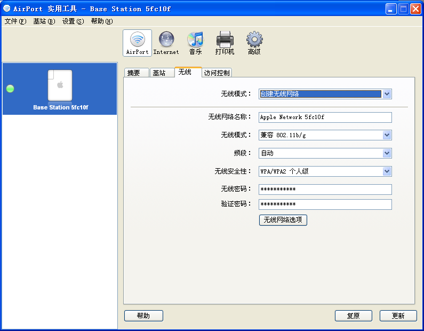Screen dimensions: 424x331
Task: Click the 验证密码 verify password field
Action: (x=325, y=204)
